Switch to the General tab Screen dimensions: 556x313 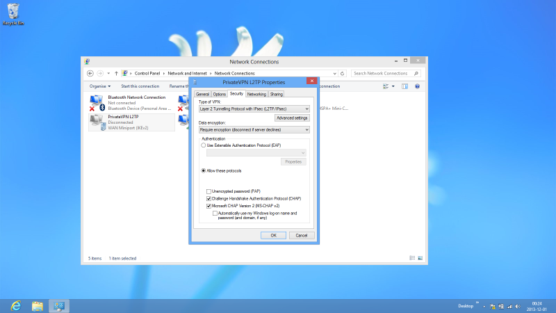point(202,94)
